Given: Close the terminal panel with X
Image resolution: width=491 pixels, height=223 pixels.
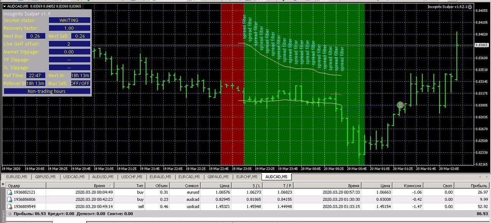Looking at the screenshot, I should [3, 185].
